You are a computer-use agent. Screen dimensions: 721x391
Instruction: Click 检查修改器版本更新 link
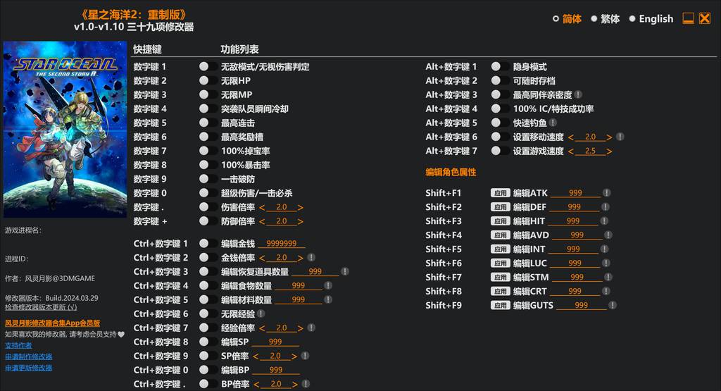pyautogui.click(x=41, y=307)
